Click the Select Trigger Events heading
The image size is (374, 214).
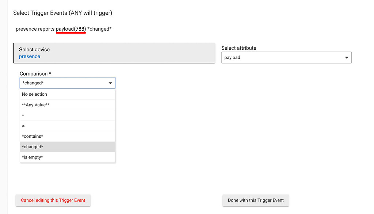62,13
